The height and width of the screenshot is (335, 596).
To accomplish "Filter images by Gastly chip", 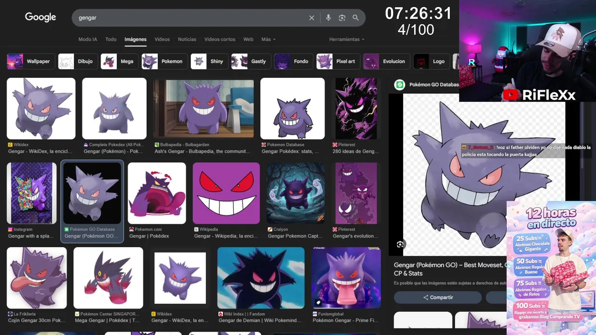I will click(251, 61).
